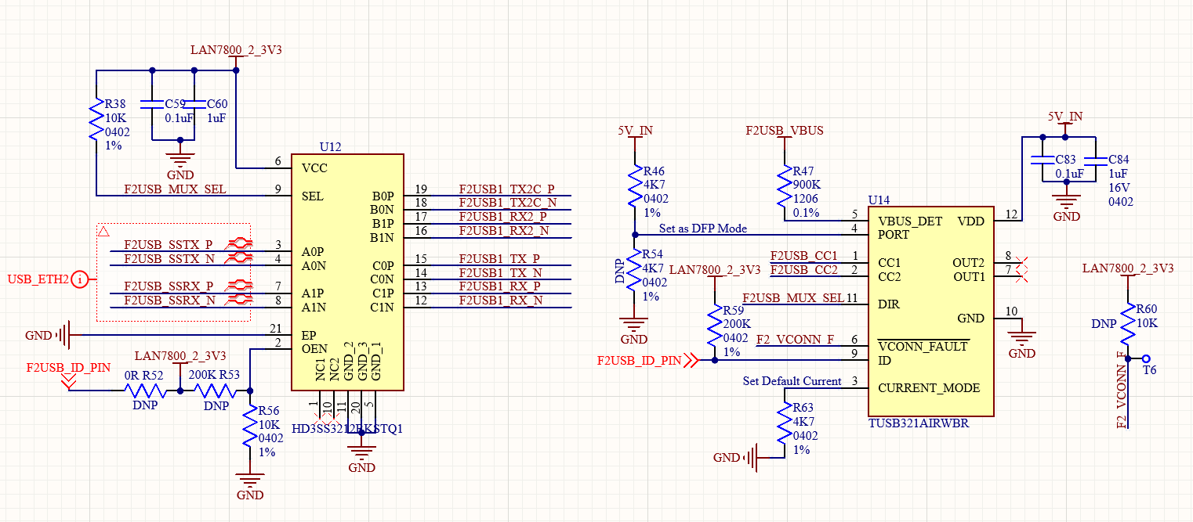The height and width of the screenshot is (522, 1193).
Task: Select the F2USB1_TX_N net label
Action: click(500, 272)
